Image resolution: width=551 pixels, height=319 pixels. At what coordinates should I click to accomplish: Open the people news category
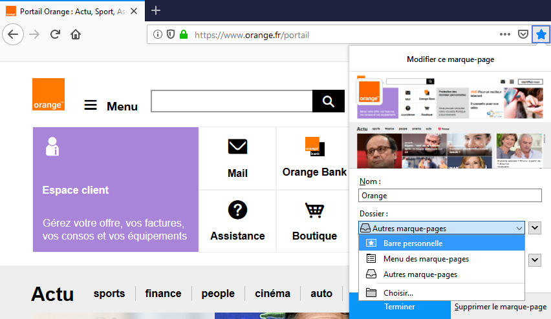click(x=218, y=293)
